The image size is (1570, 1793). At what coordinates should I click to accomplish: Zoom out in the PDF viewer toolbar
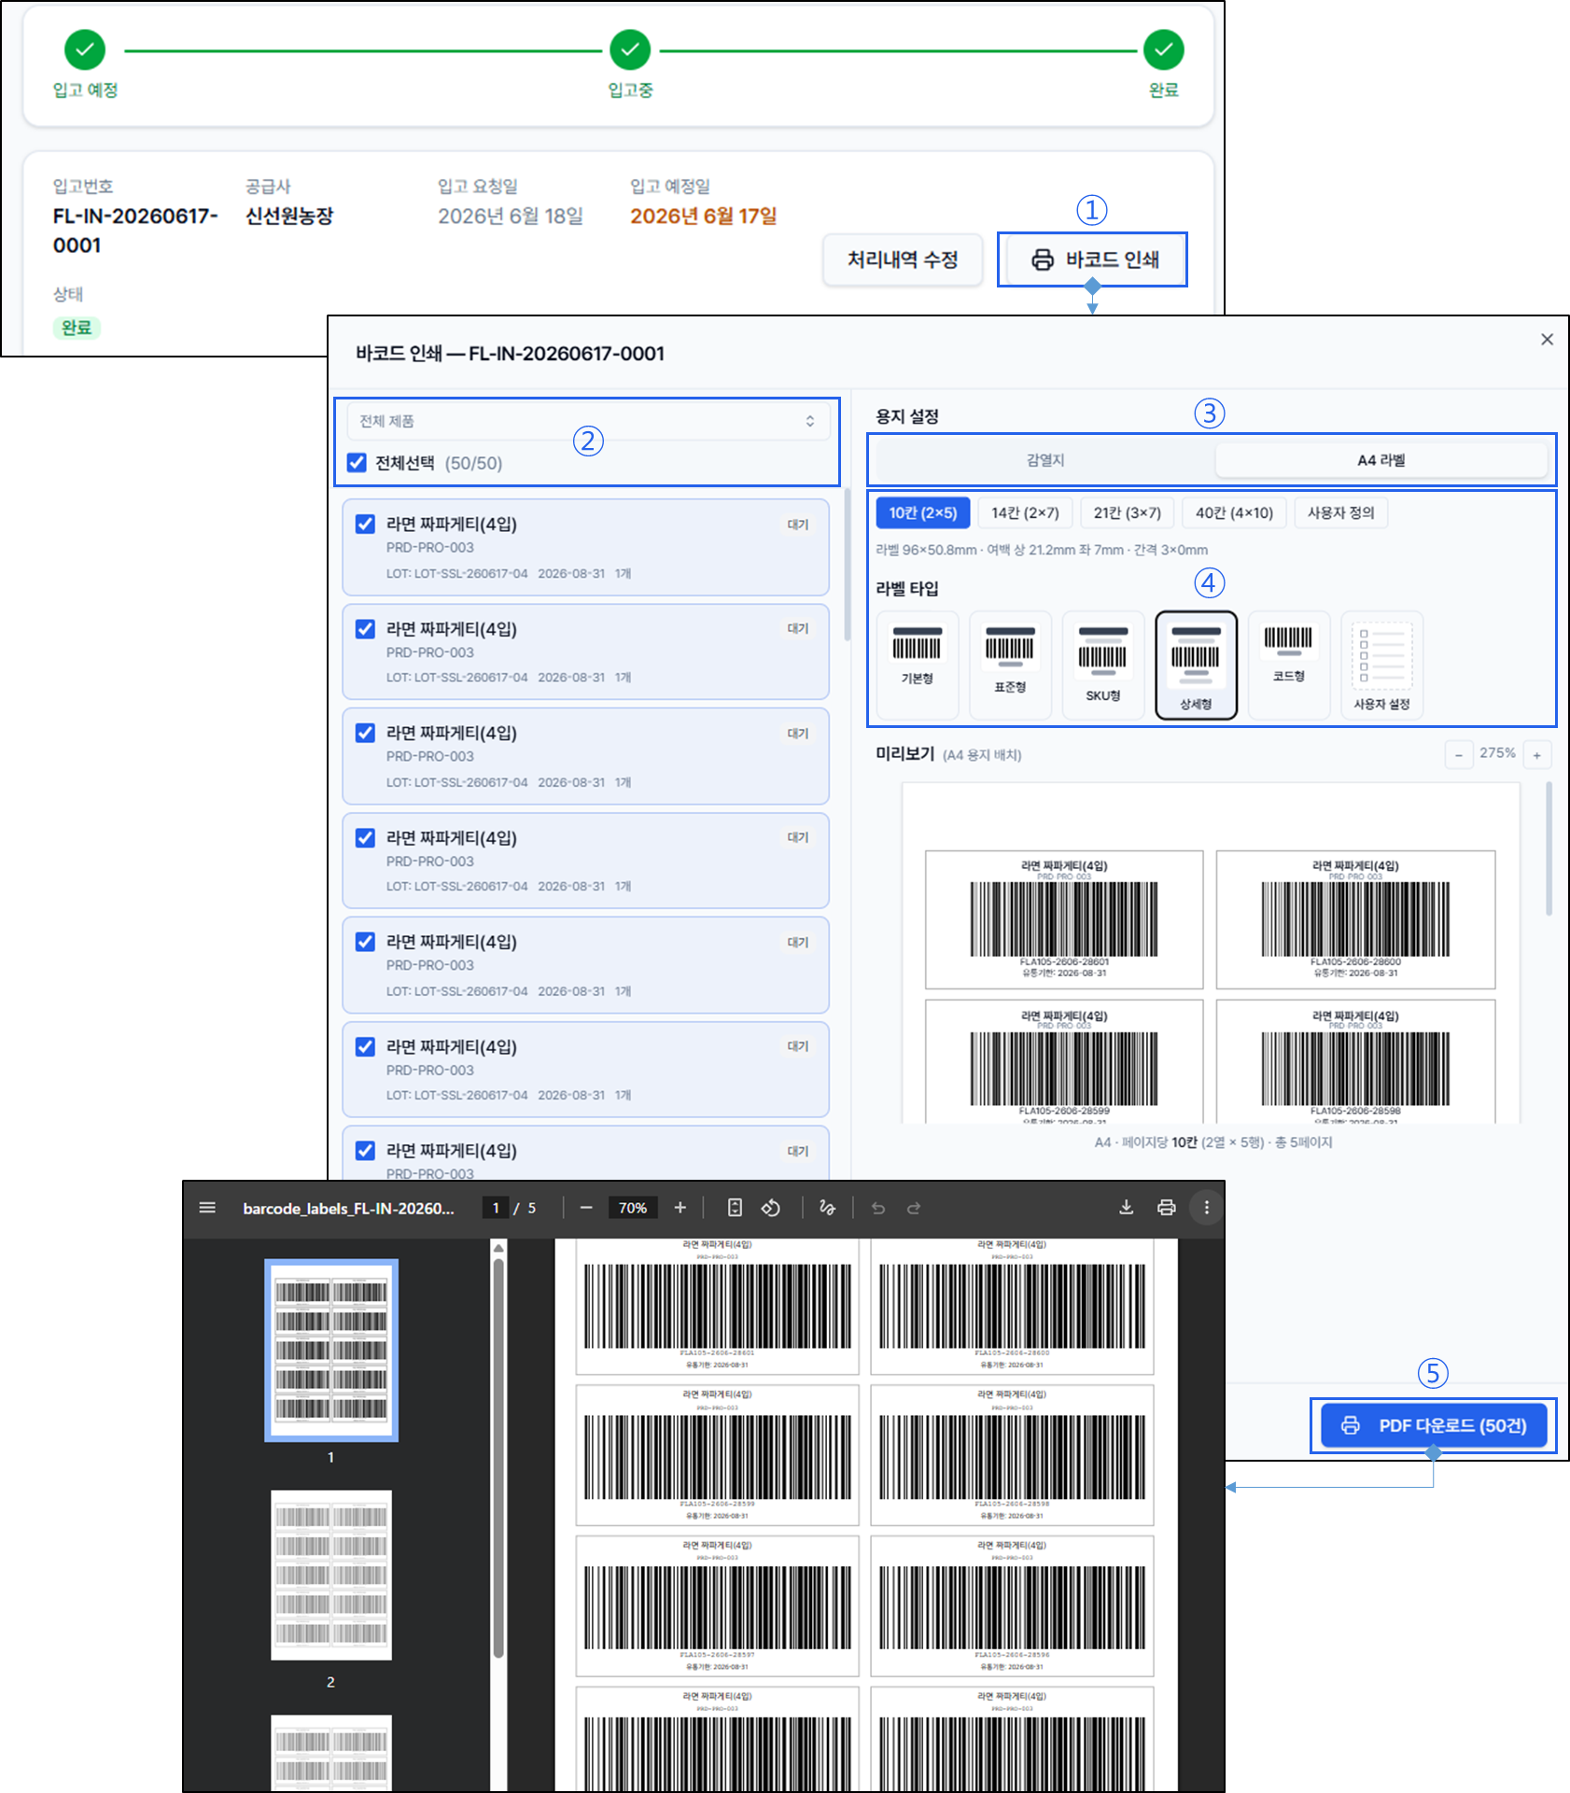(x=586, y=1208)
